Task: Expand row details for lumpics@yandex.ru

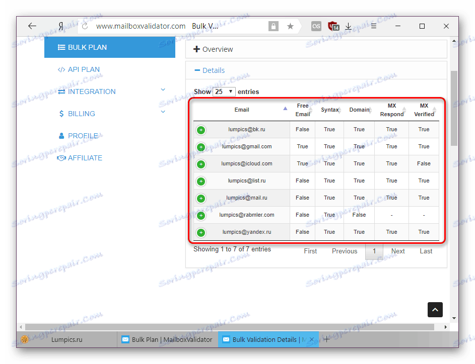Action: 201,232
